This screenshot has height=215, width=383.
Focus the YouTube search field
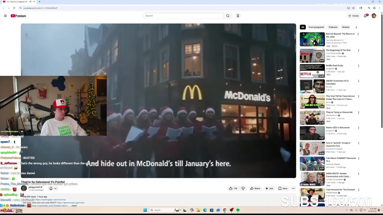[183, 16]
